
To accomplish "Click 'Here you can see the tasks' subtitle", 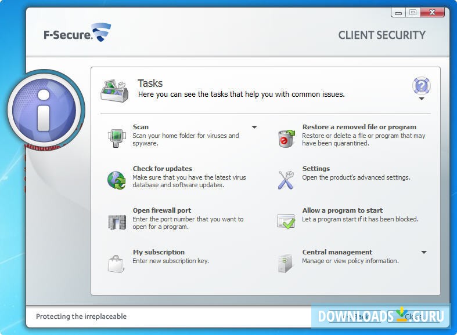I will [242, 94].
